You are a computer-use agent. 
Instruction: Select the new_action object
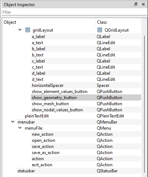click(x=43, y=134)
